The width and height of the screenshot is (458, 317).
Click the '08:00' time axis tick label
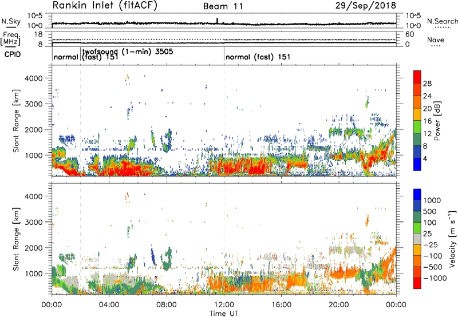click(167, 305)
